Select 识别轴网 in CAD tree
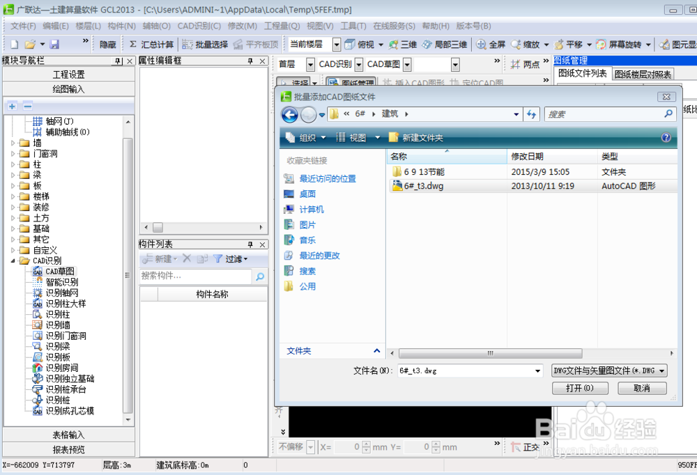 (62, 293)
